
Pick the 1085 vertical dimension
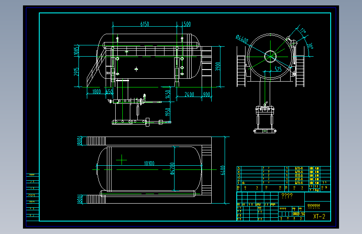pyautogui.click(x=76, y=51)
